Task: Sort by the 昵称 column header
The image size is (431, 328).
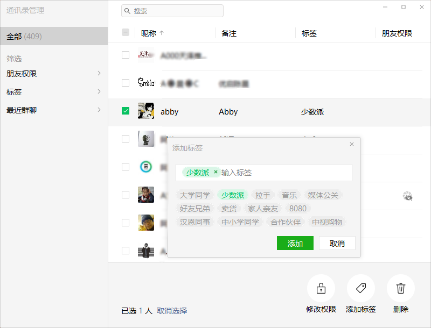Action: point(149,33)
